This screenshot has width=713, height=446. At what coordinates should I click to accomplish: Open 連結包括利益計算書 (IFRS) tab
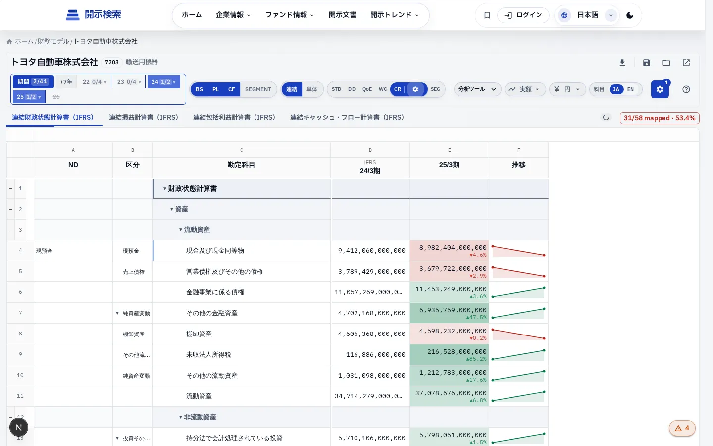pos(234,118)
